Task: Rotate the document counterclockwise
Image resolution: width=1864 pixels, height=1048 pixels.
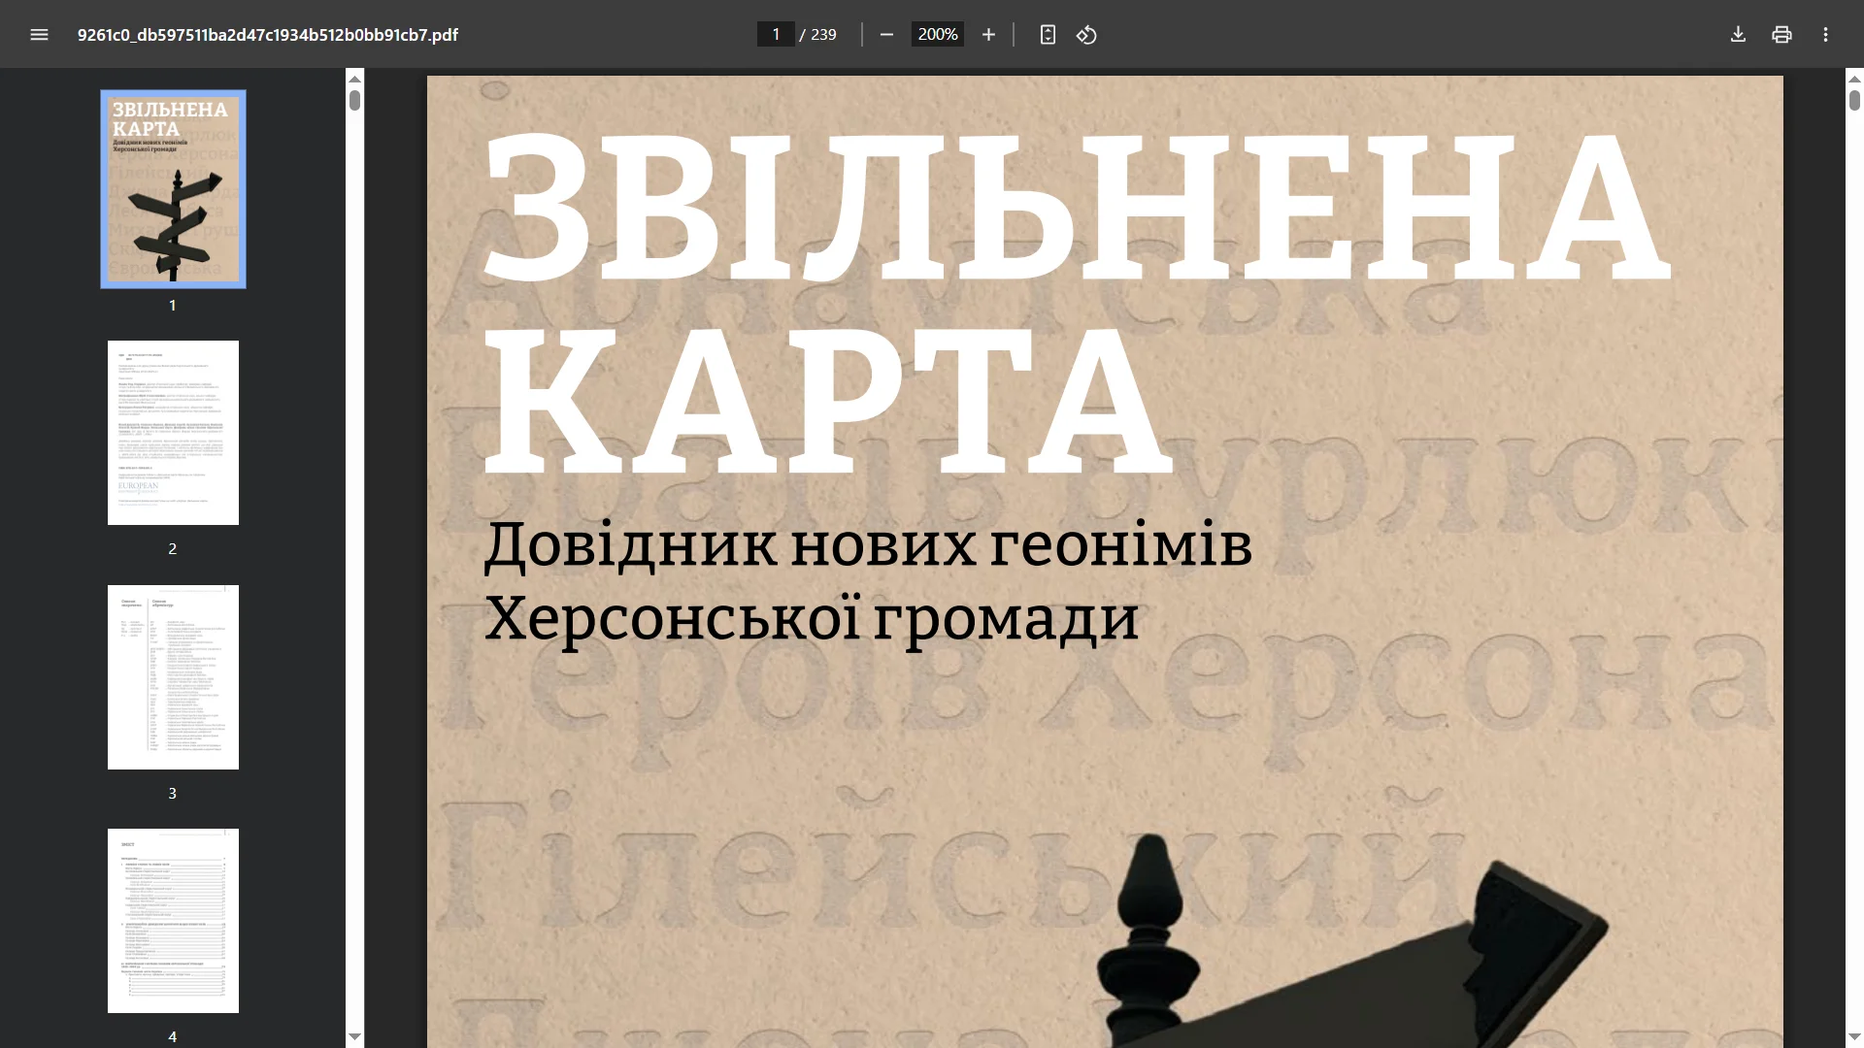Action: 1086,35
